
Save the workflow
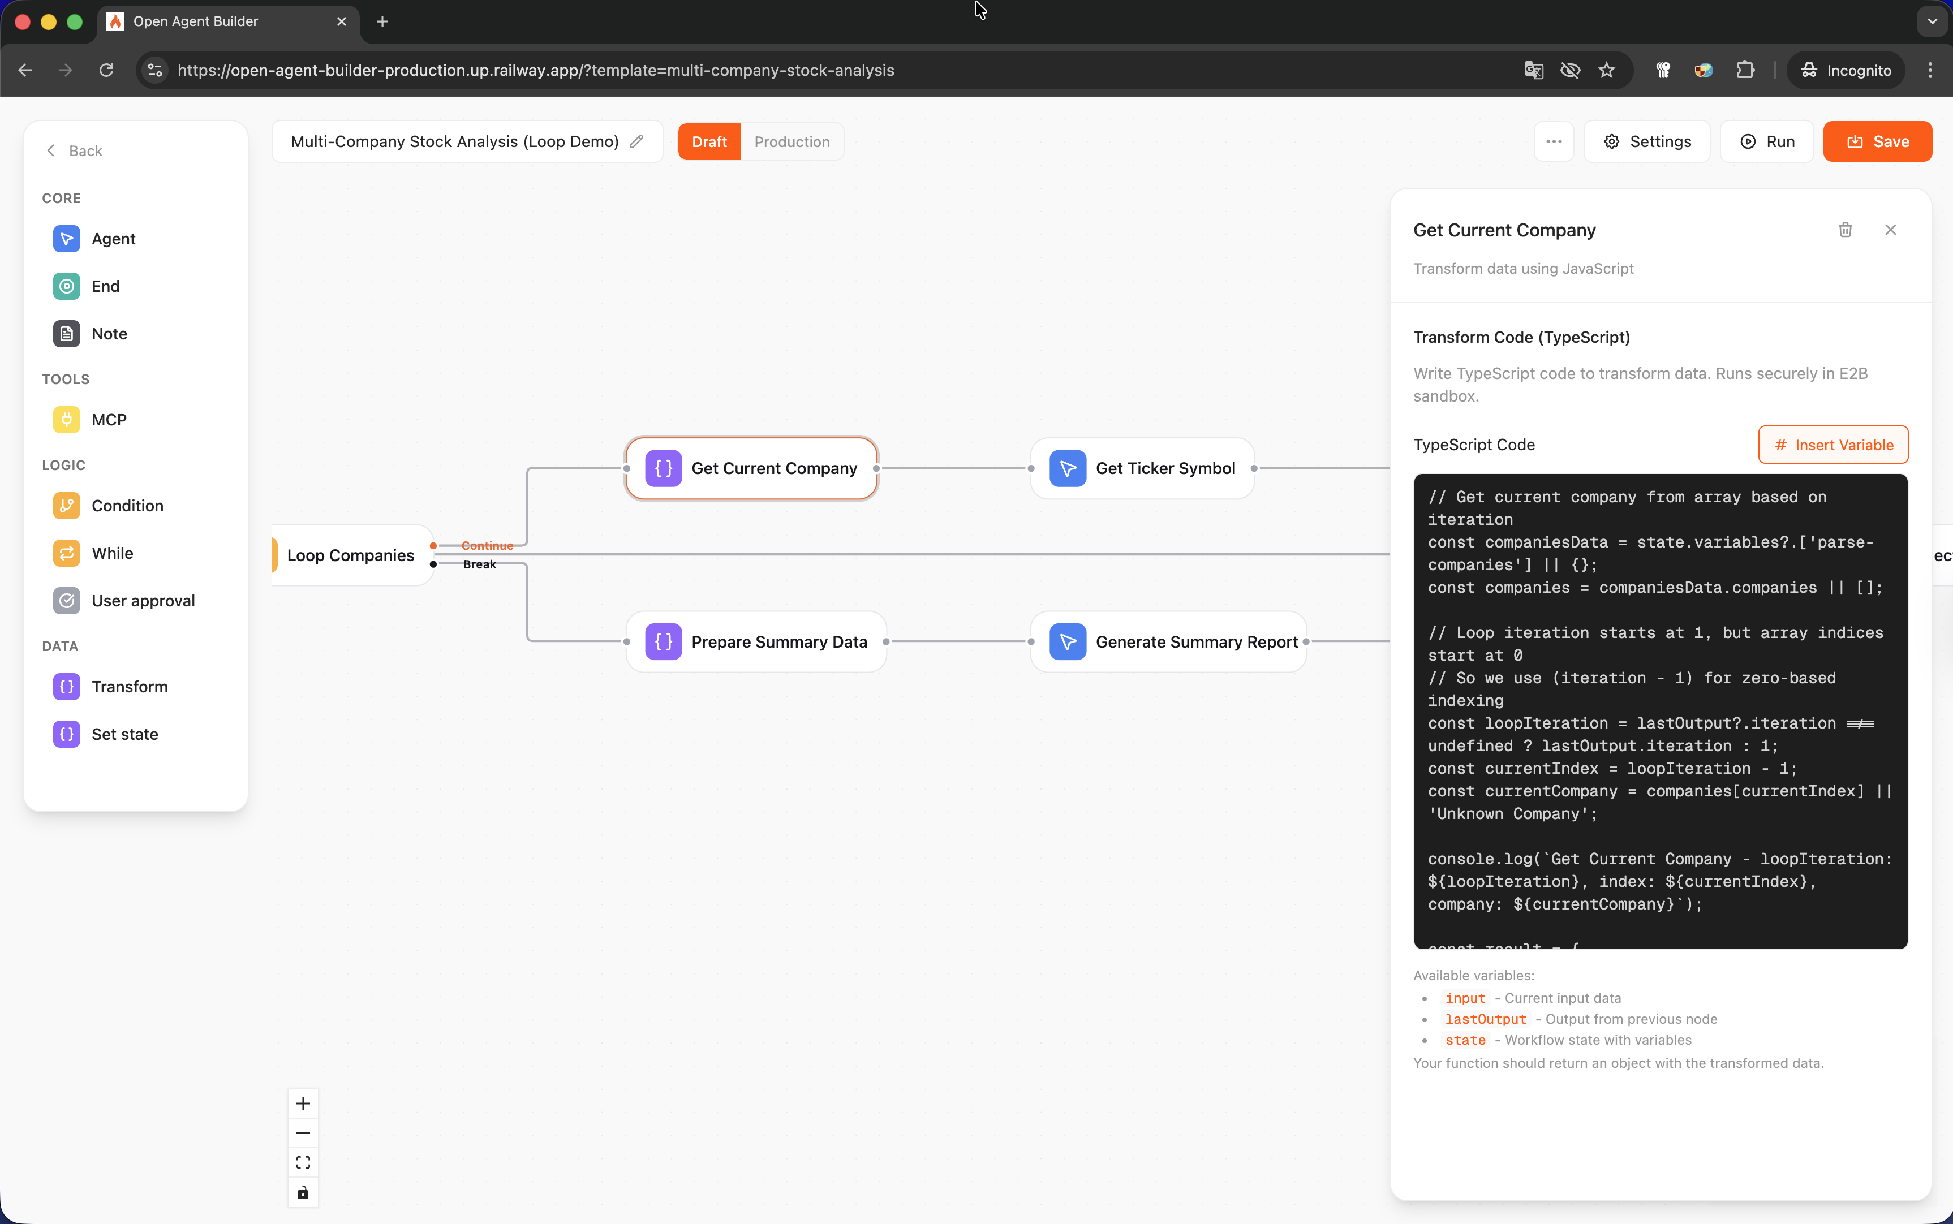(x=1877, y=141)
